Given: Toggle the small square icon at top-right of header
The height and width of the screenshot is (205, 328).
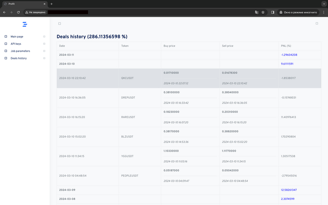Looking at the screenshot, I should [x=317, y=23].
